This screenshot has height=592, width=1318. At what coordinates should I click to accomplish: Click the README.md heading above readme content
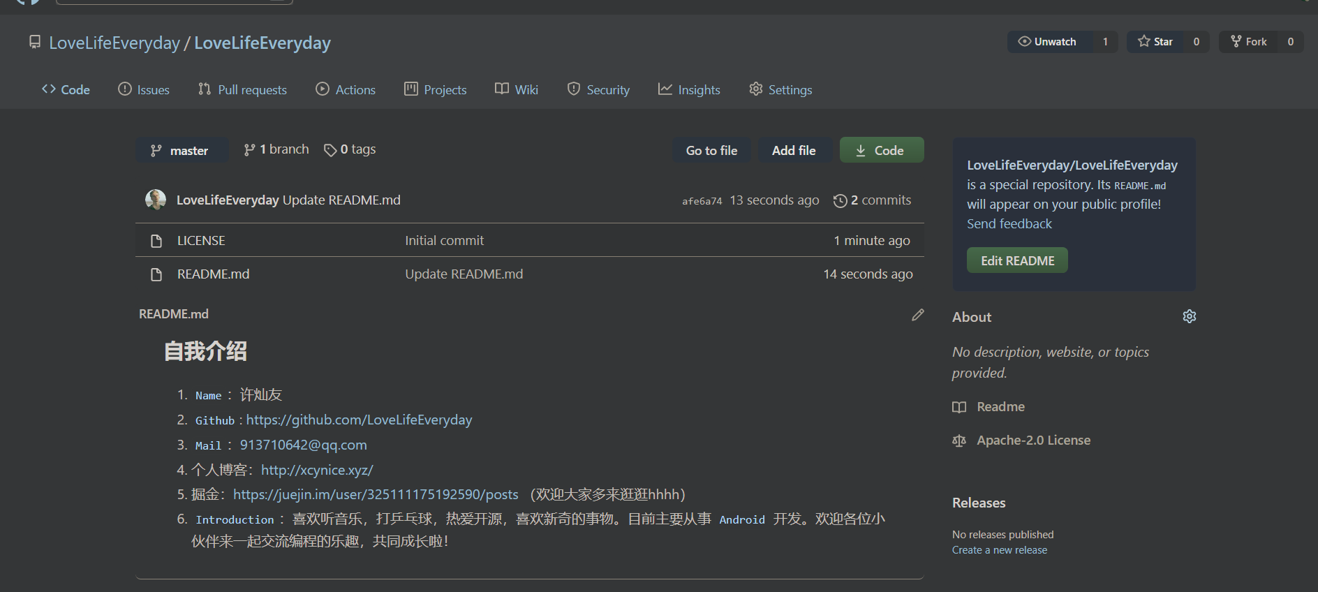pos(174,314)
